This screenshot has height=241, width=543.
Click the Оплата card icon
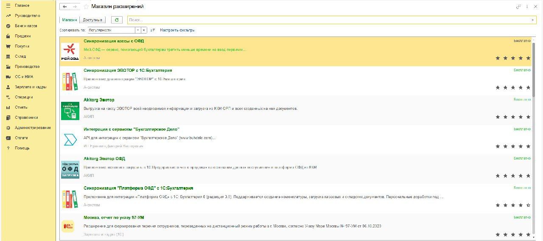click(x=8, y=138)
